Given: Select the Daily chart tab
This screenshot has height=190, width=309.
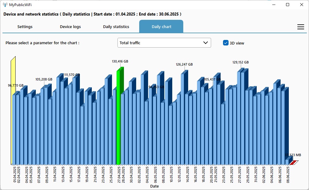Looking at the screenshot, I should [161, 27].
